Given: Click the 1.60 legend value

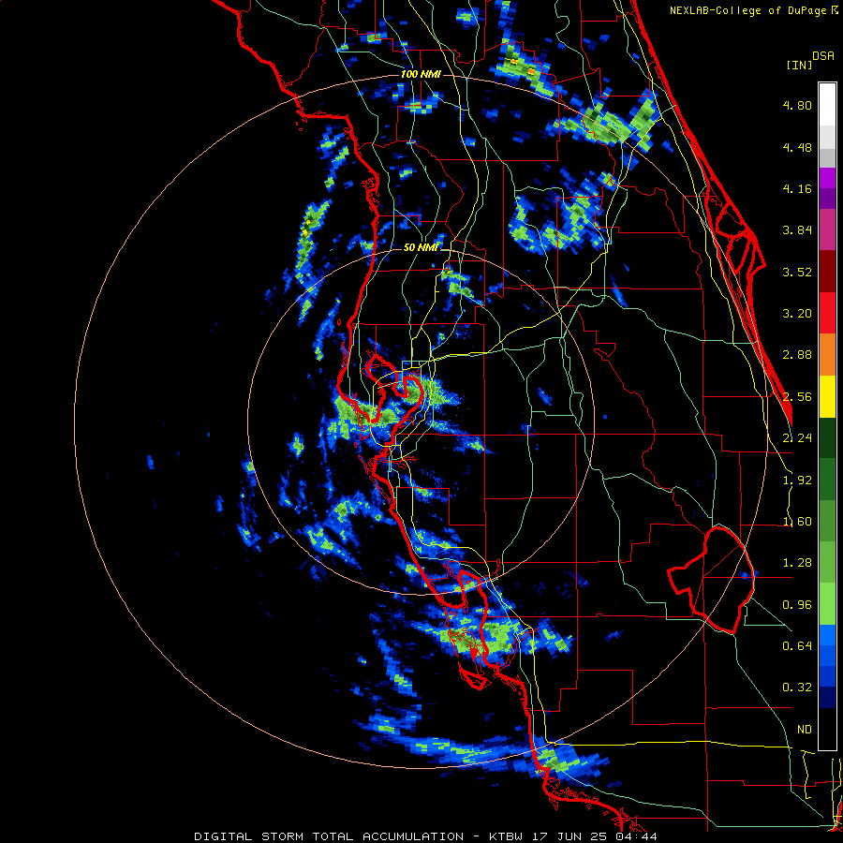Looking at the screenshot, I should click(797, 522).
